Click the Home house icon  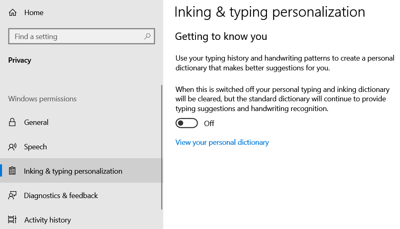pos(12,13)
